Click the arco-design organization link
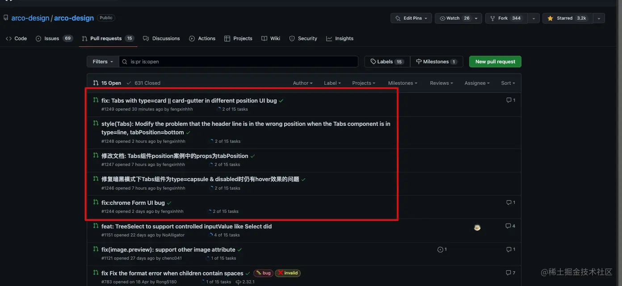622x286 pixels. pyautogui.click(x=30, y=18)
